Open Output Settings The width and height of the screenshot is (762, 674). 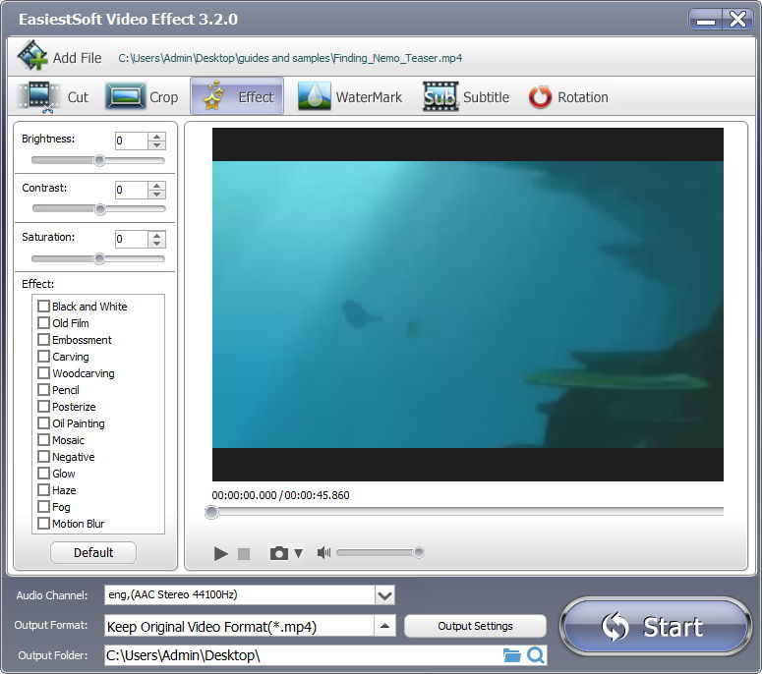coord(475,626)
